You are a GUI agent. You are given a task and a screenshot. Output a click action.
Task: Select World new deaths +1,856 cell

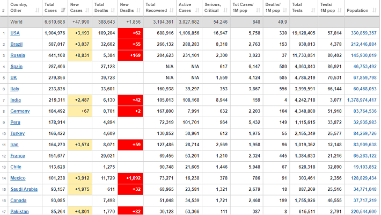coord(130,22)
